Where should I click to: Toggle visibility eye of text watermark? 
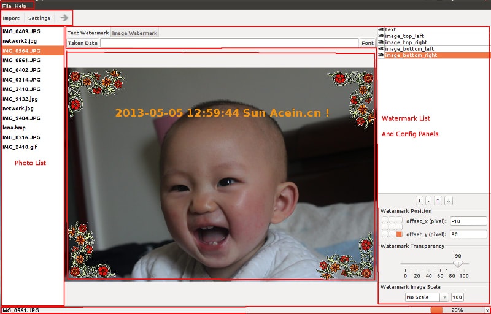pyautogui.click(x=381, y=29)
